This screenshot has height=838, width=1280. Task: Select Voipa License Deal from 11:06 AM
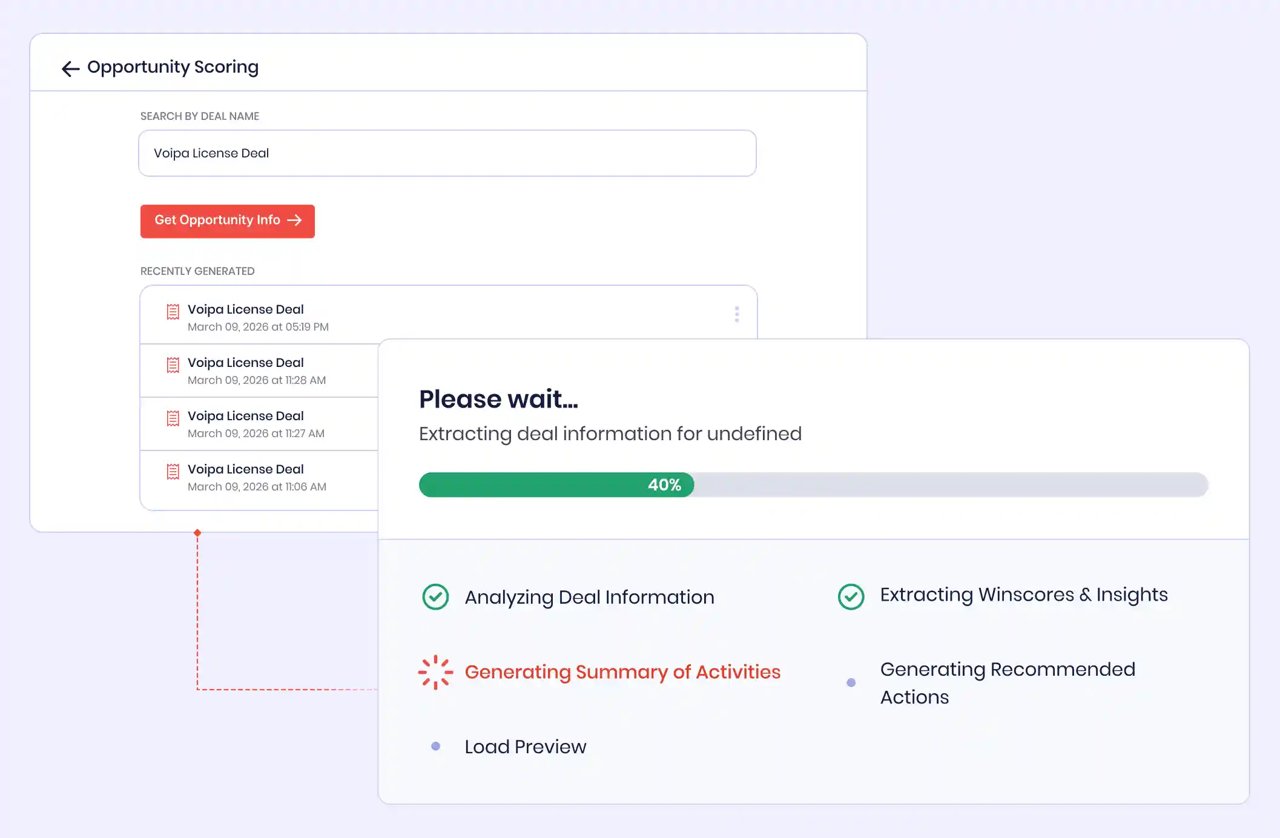click(x=246, y=470)
